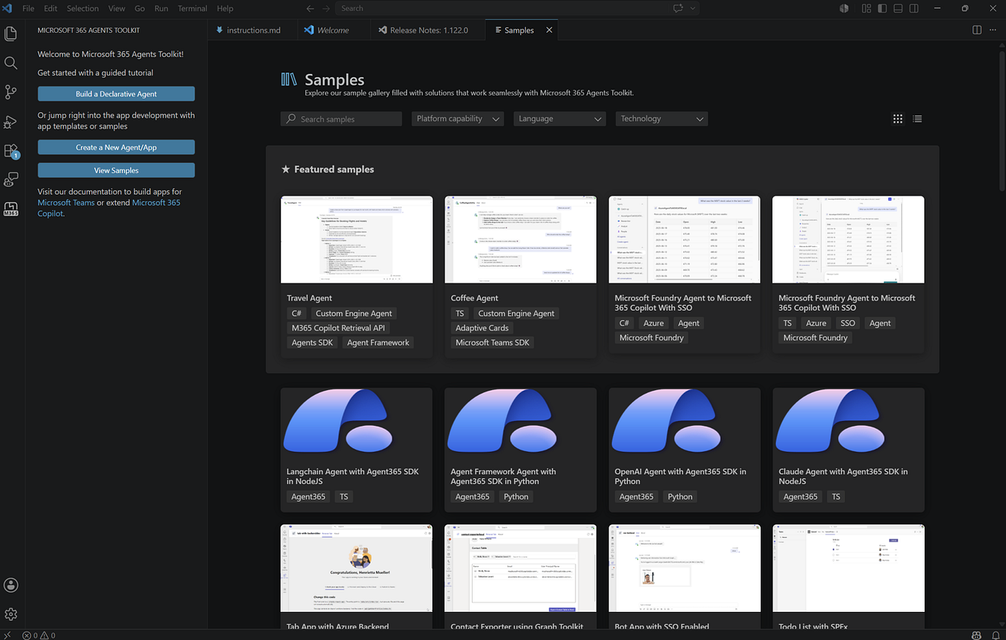1006x640 pixels.
Task: Click the errors and warnings status indicator
Action: coord(39,635)
